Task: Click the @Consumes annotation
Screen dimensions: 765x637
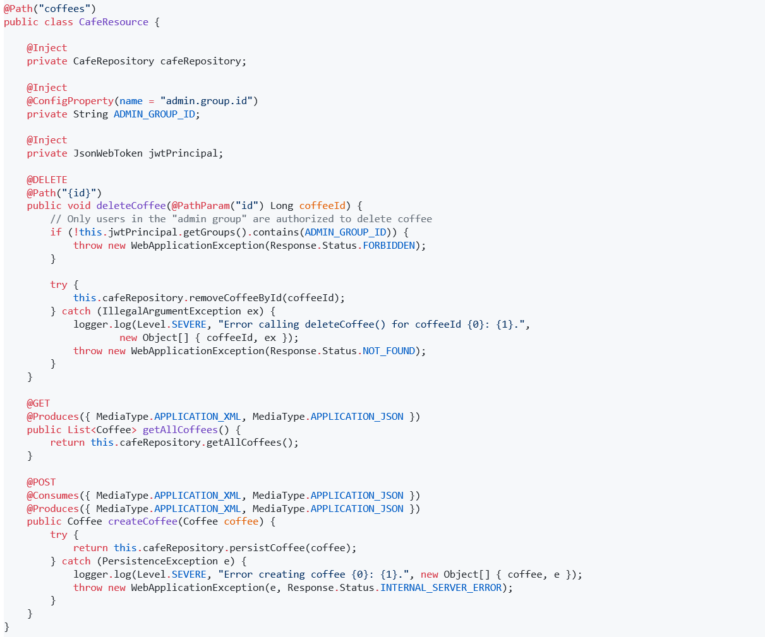Action: click(52, 495)
